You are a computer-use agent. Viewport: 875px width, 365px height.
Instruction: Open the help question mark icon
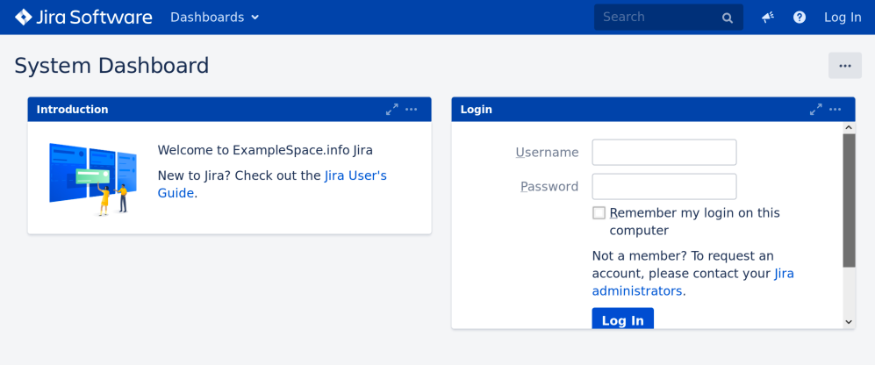(800, 18)
